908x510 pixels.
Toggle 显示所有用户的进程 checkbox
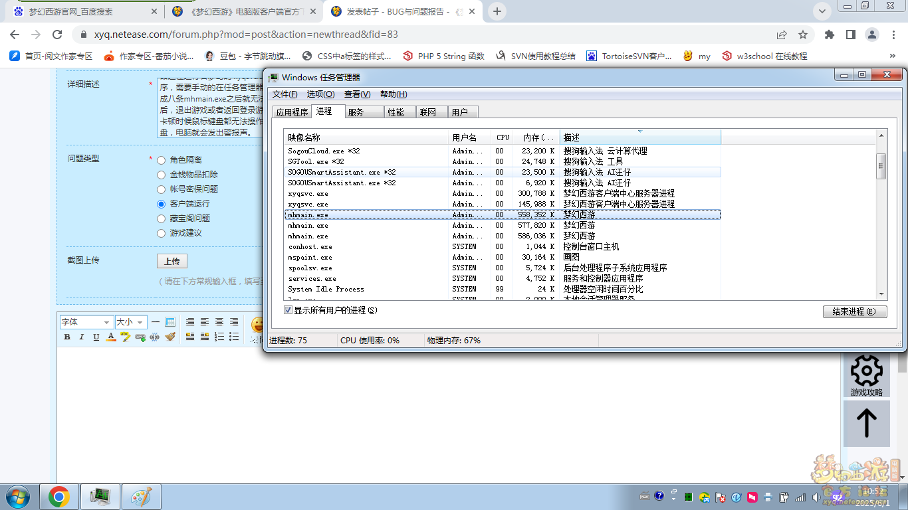[x=288, y=310]
